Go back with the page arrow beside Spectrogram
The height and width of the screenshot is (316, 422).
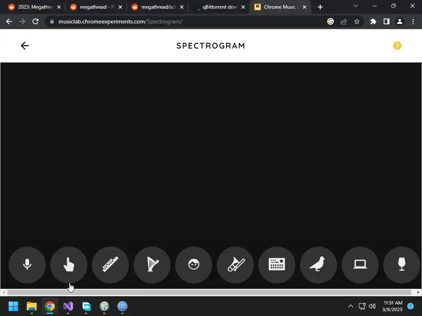tap(25, 46)
